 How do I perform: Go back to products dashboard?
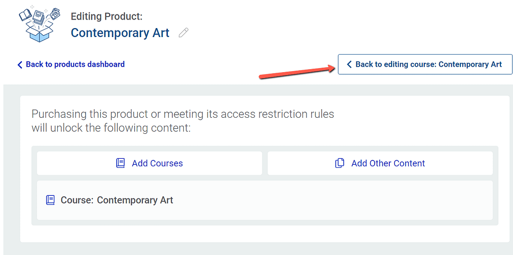click(x=71, y=65)
